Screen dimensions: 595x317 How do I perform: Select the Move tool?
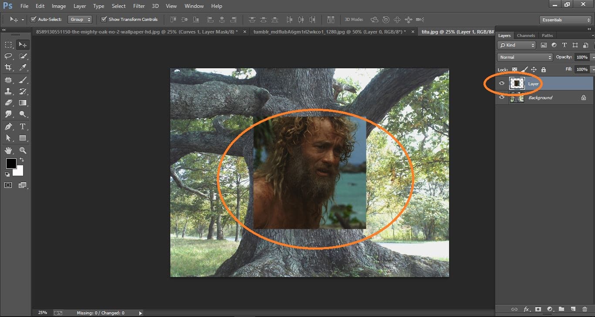point(23,44)
